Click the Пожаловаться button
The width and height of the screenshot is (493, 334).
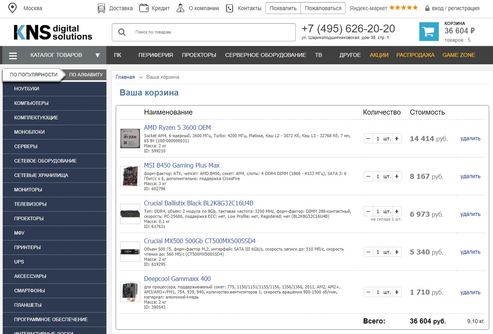(x=323, y=8)
